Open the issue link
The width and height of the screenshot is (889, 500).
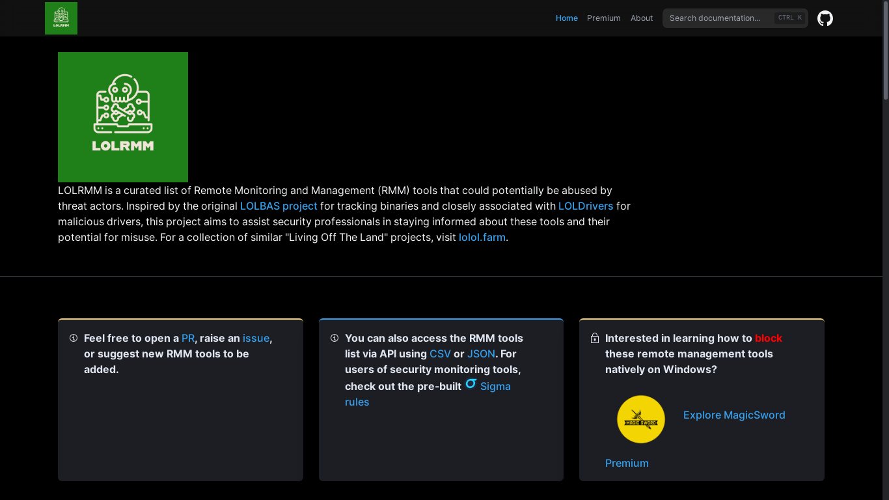(x=256, y=338)
